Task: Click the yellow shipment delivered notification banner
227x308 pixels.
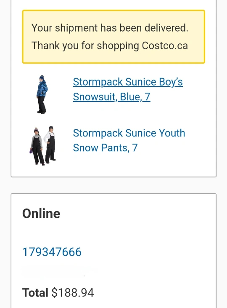Action: click(x=113, y=37)
